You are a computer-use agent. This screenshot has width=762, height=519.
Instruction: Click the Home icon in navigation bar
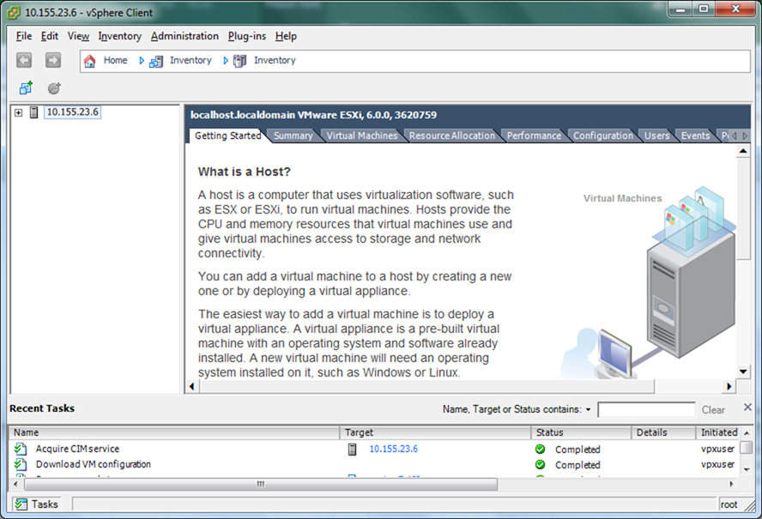tap(90, 61)
